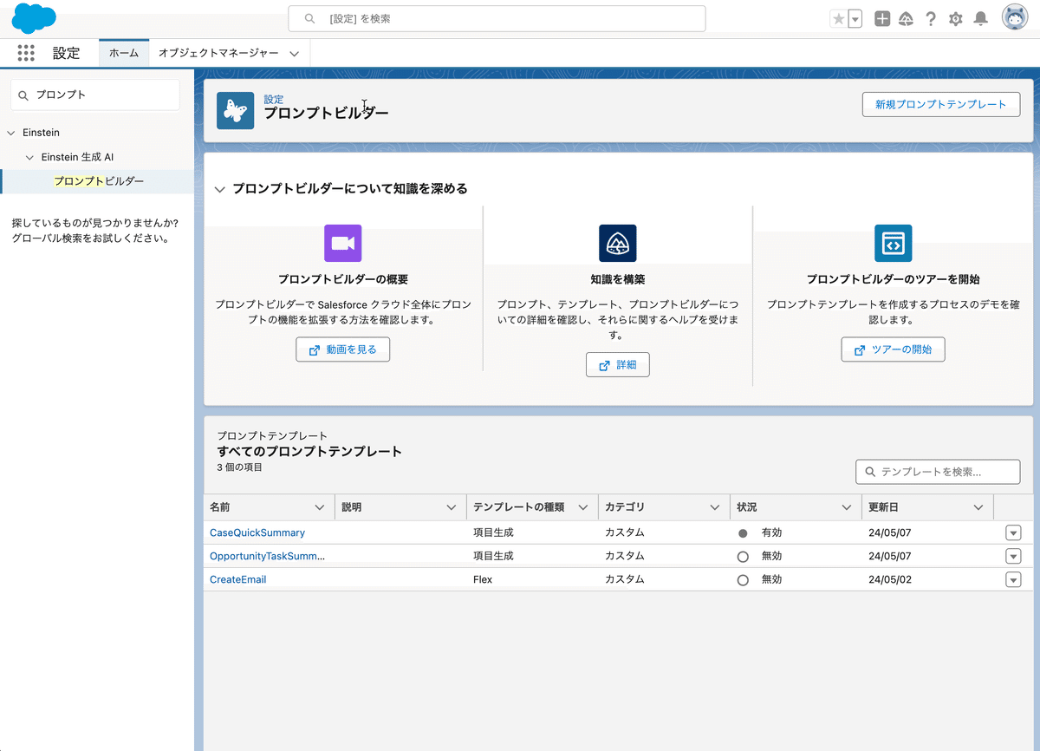
Task: Click the 詳細 button
Action: tap(617, 365)
